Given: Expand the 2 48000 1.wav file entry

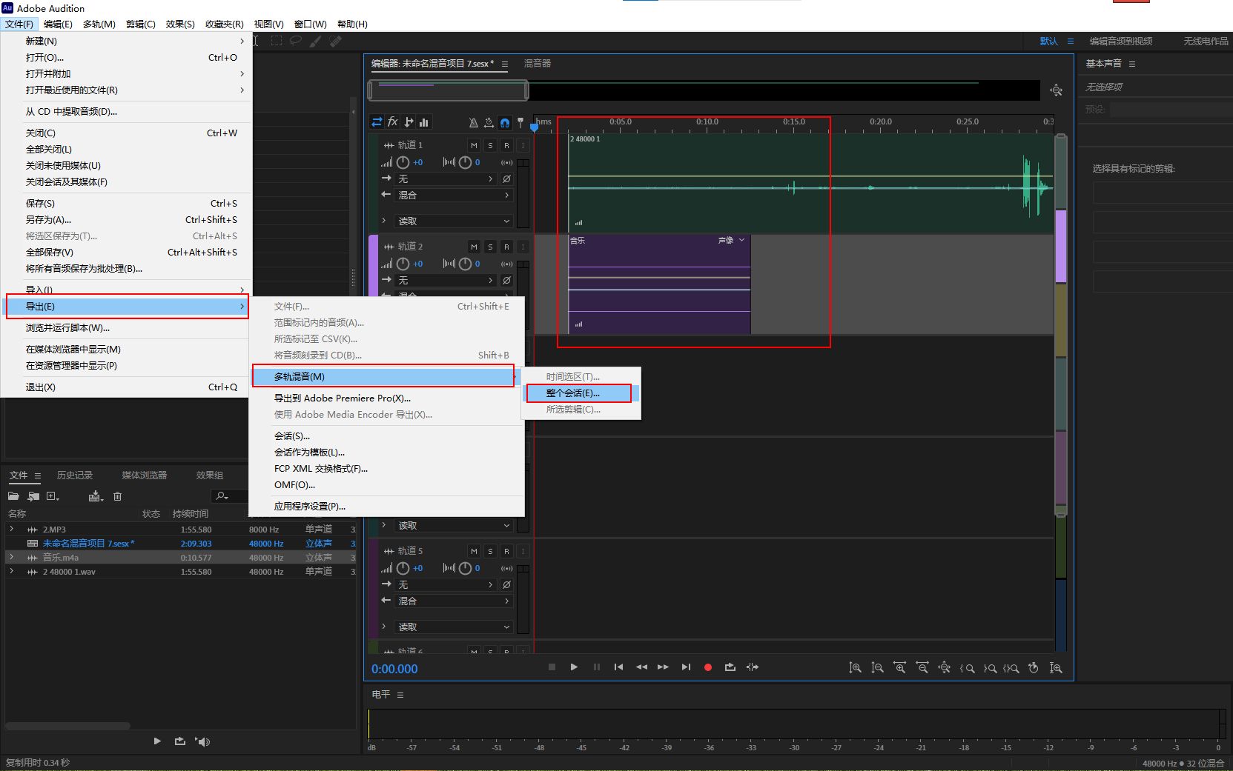Looking at the screenshot, I should [11, 571].
